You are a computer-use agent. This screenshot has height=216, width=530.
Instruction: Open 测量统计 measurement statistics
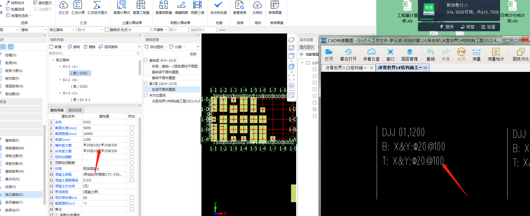(x=496, y=54)
